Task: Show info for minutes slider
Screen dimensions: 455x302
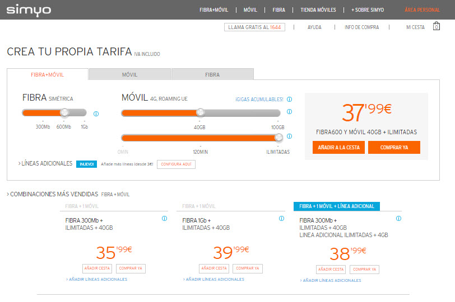Action: [x=289, y=136]
